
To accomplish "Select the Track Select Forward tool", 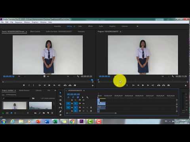I will pyautogui.click(x=60, y=96).
